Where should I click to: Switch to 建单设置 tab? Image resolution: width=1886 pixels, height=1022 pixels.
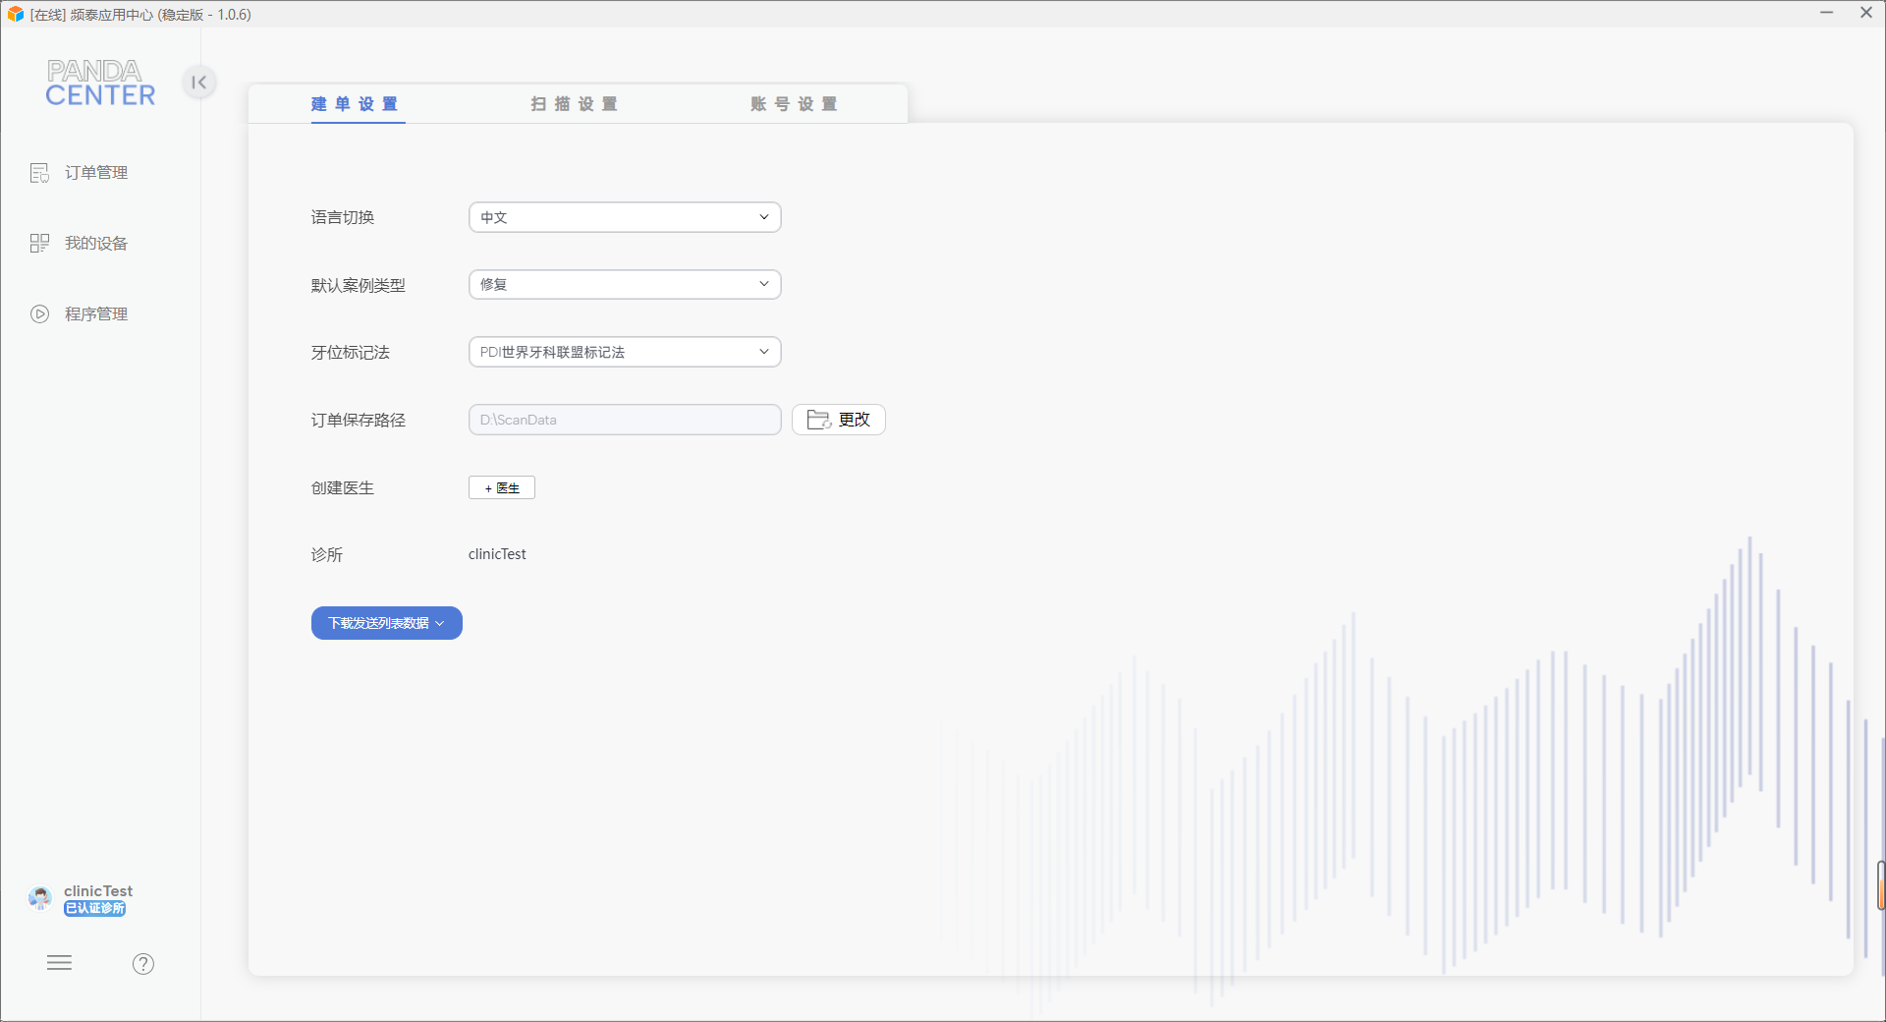tap(355, 104)
